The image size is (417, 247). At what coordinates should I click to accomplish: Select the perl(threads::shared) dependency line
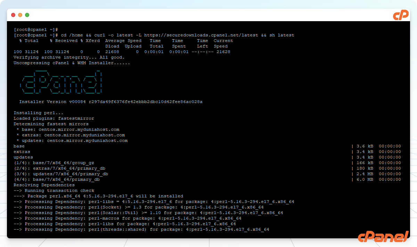[x=141, y=229]
